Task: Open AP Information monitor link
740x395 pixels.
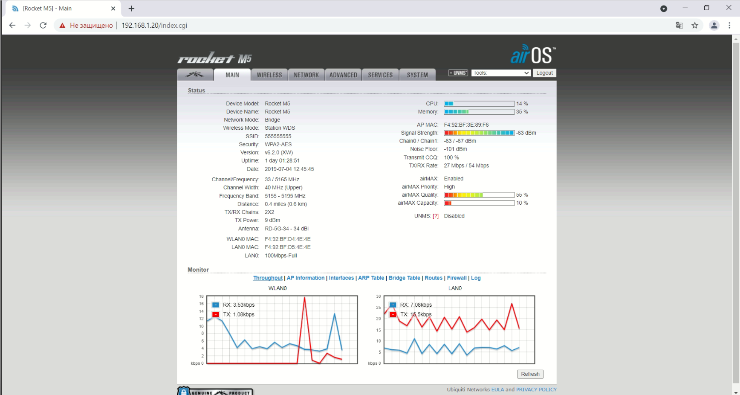Action: (x=306, y=278)
